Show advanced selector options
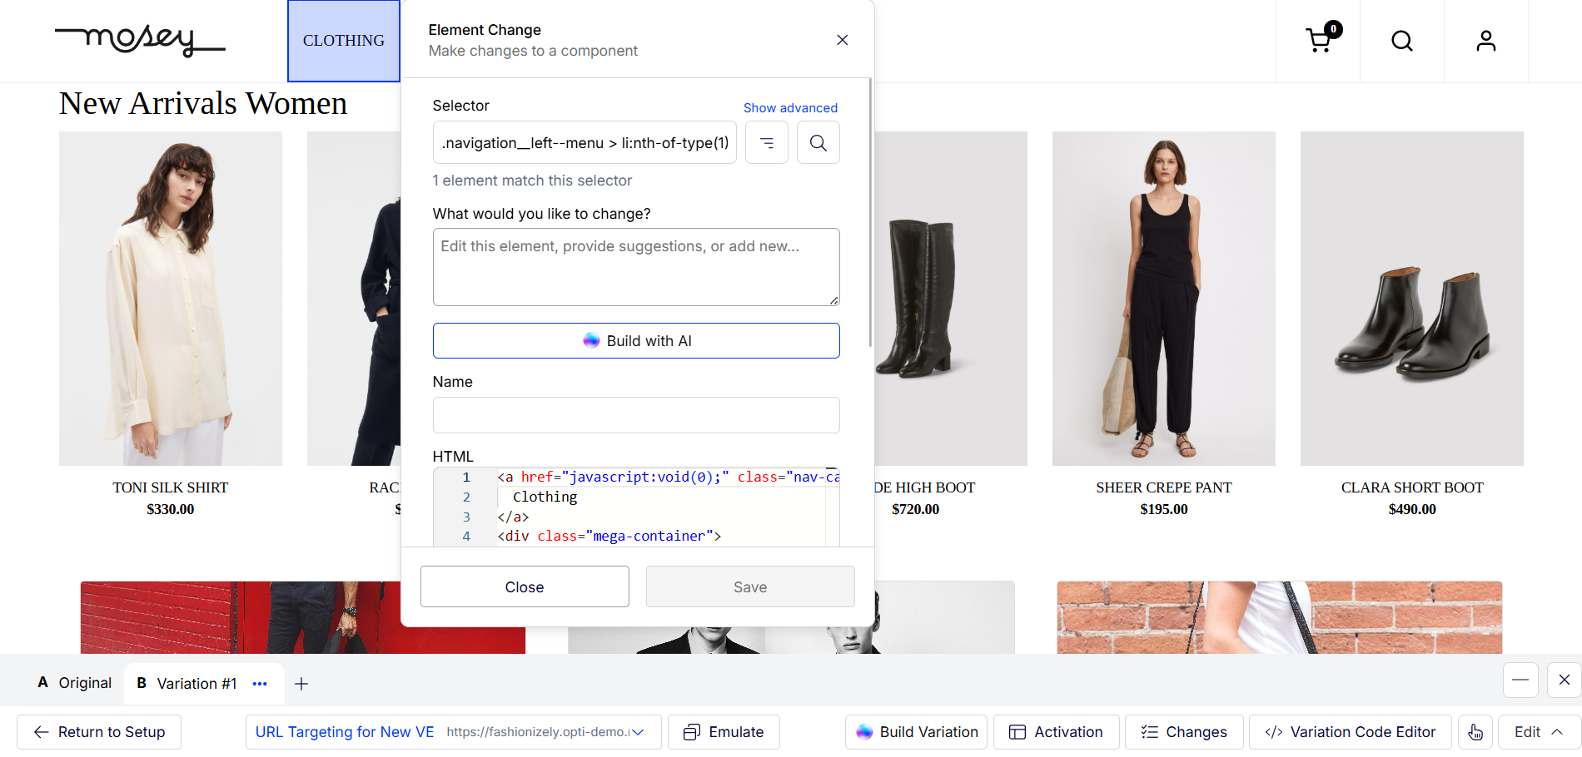Image resolution: width=1582 pixels, height=757 pixels. click(x=789, y=108)
